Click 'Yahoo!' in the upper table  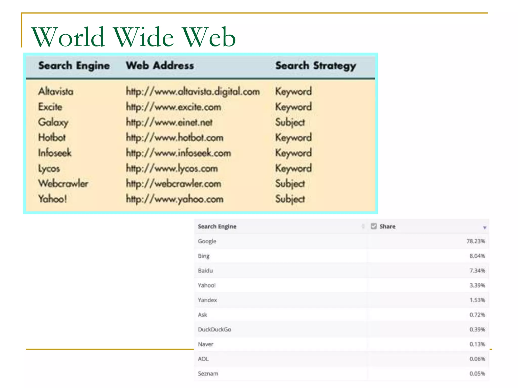(x=53, y=199)
